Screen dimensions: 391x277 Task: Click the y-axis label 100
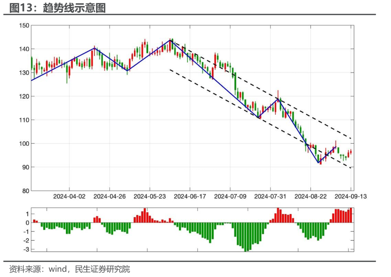[x=24, y=144]
